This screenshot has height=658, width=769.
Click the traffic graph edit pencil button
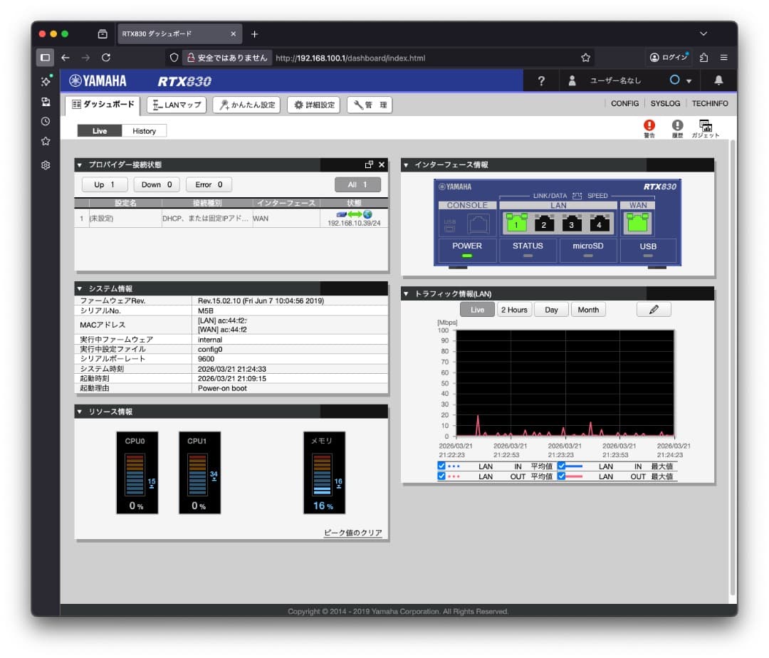coord(654,310)
